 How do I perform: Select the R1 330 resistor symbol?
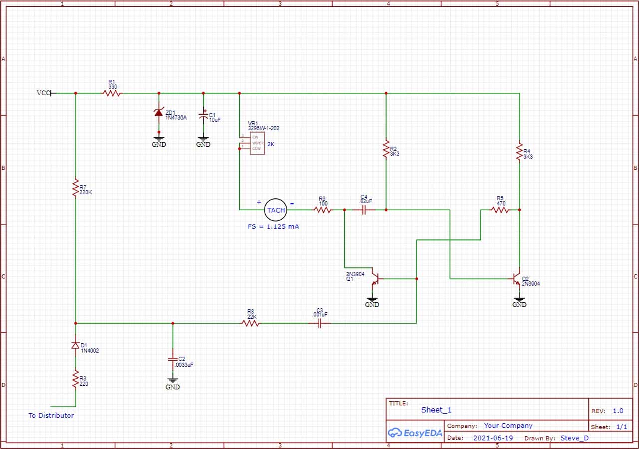tap(112, 93)
